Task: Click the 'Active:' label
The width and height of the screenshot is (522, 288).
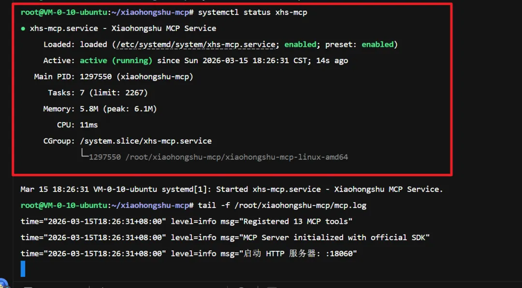Action: pos(59,61)
